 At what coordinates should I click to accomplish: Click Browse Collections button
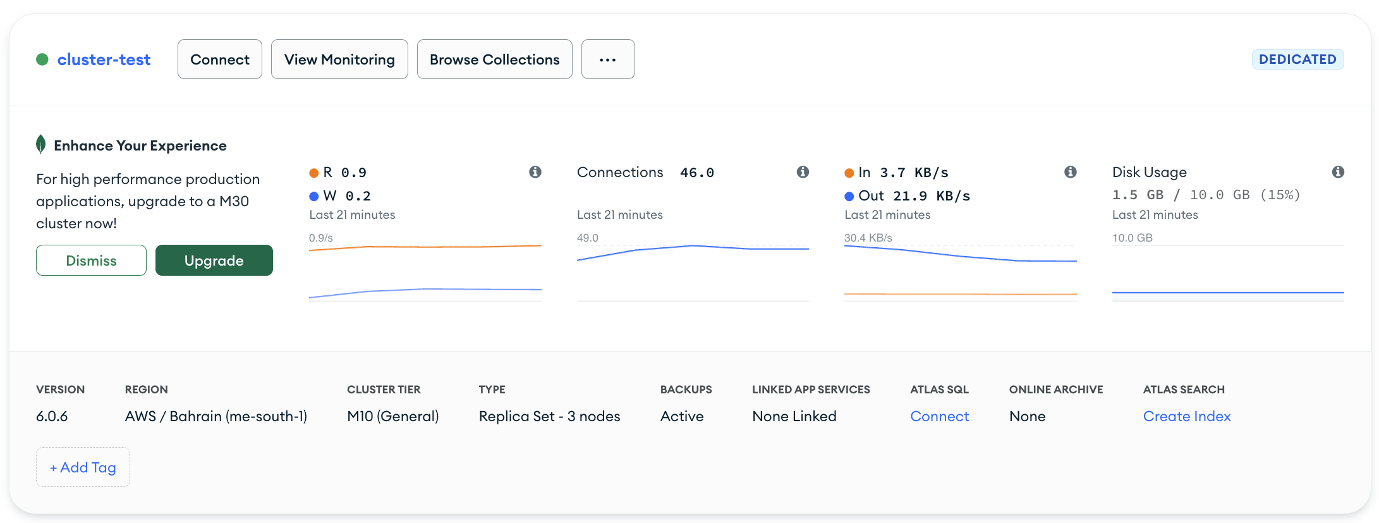[x=495, y=59]
